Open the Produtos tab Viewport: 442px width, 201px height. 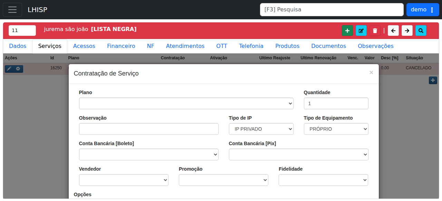[287, 46]
